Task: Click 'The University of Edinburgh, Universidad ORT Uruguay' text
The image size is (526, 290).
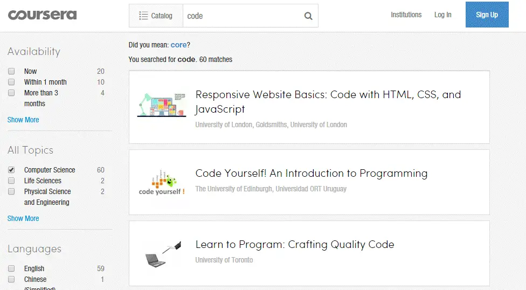Action: 271,189
